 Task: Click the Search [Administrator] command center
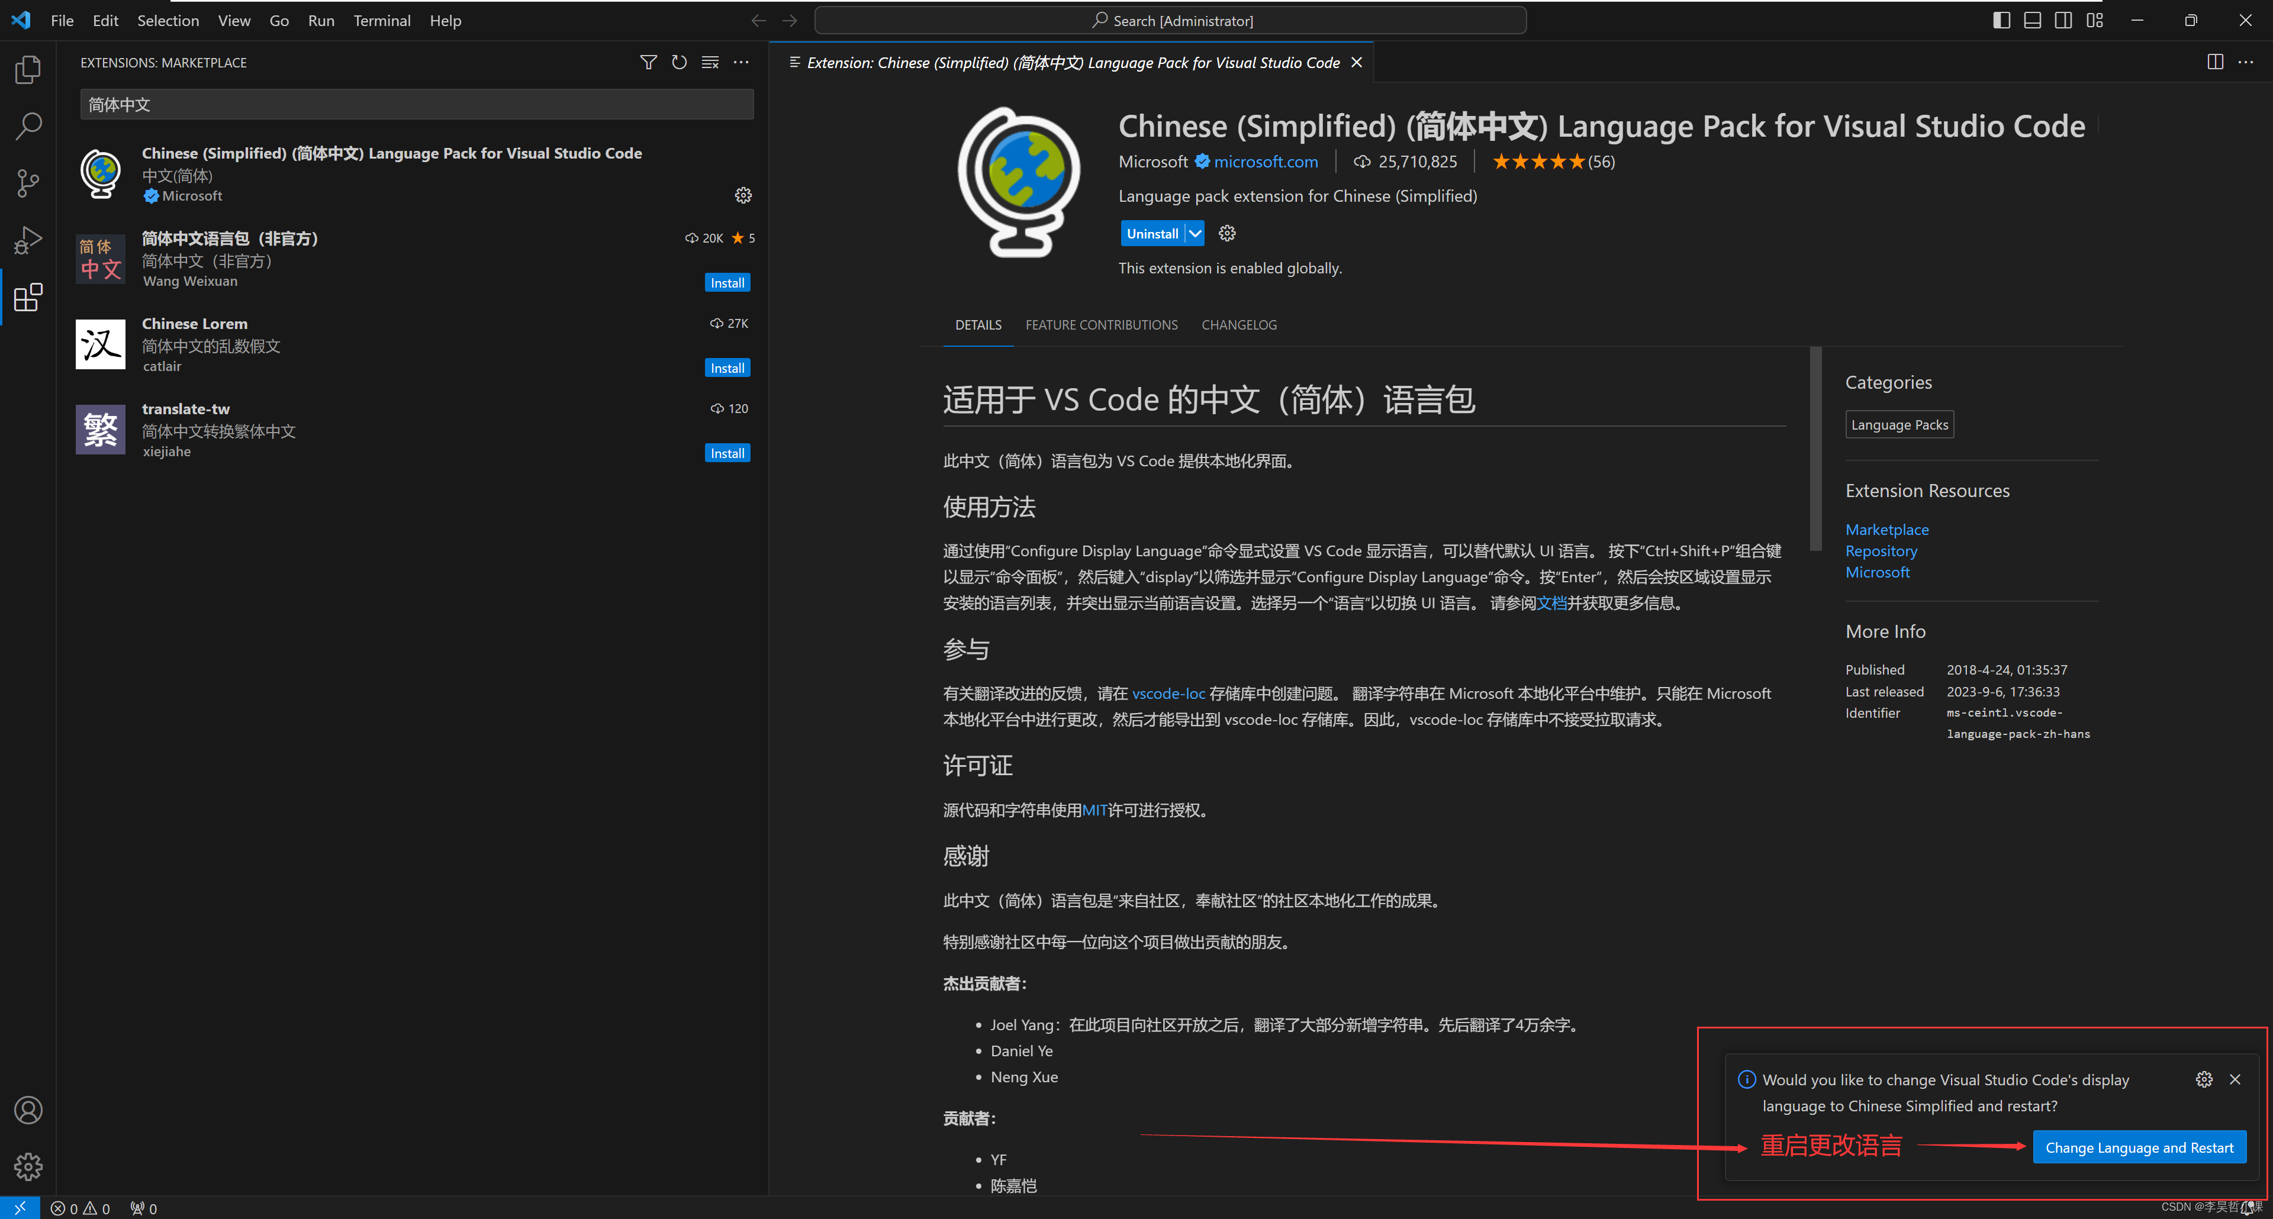(x=1170, y=20)
